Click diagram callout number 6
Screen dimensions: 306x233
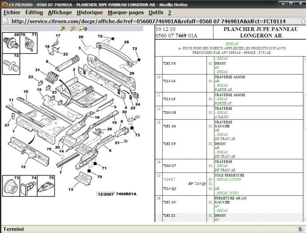tap(110, 150)
